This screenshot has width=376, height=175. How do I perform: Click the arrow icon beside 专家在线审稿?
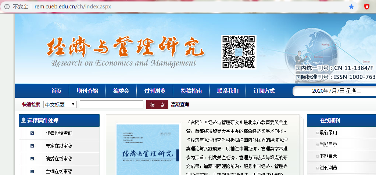click(x=32, y=146)
